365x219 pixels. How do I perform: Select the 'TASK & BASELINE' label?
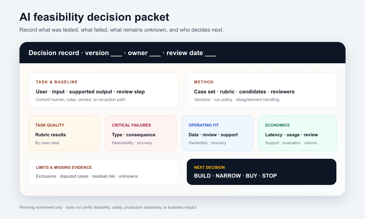click(57, 82)
